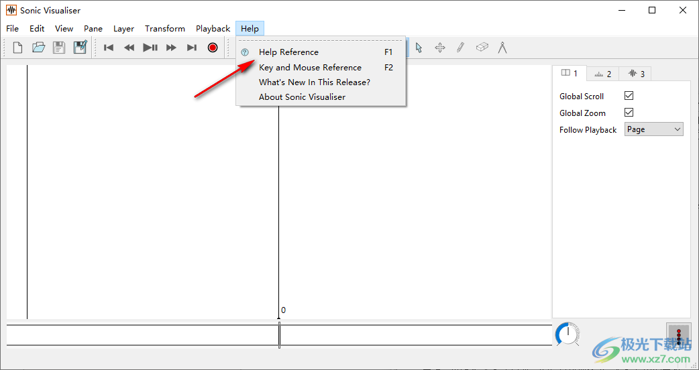This screenshot has width=699, height=370.
Task: Switch to waveform layer tab 3
Action: pos(635,74)
